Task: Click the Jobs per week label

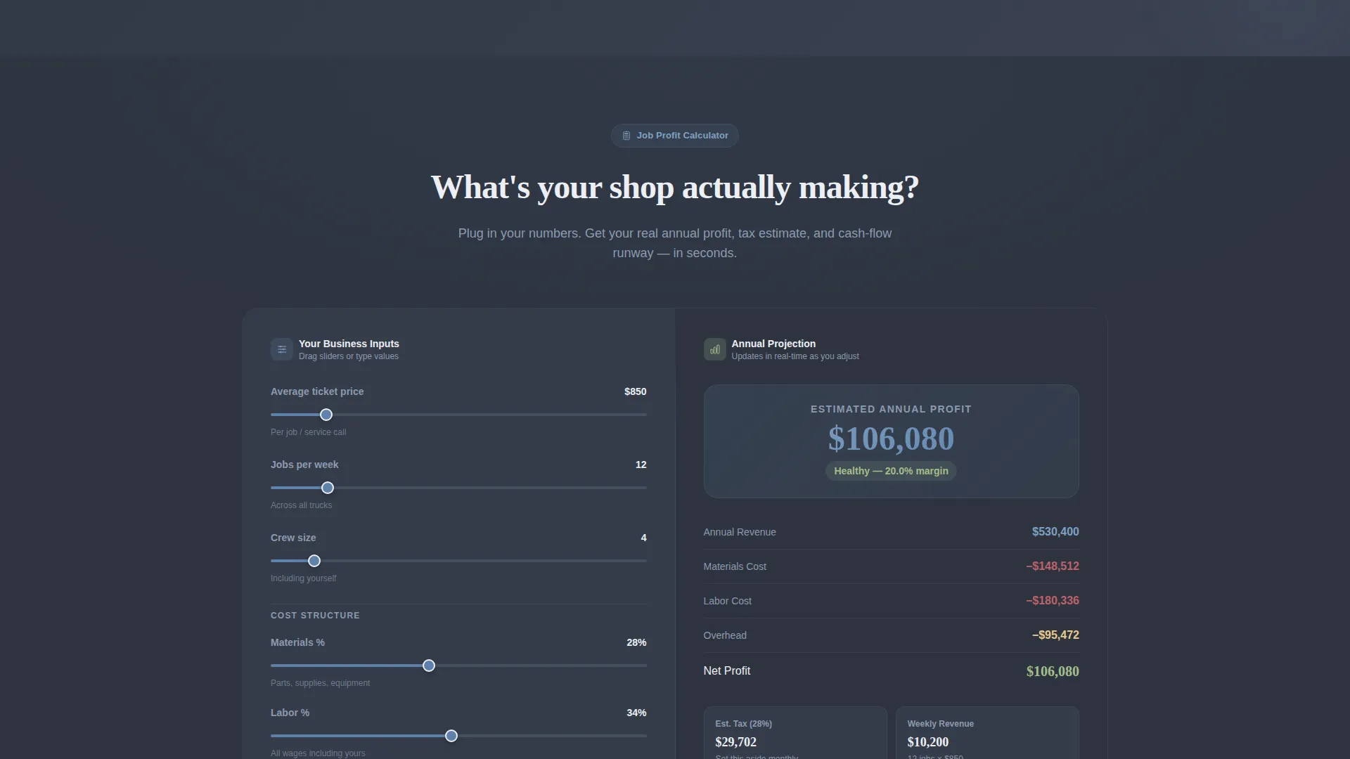Action: [x=304, y=465]
